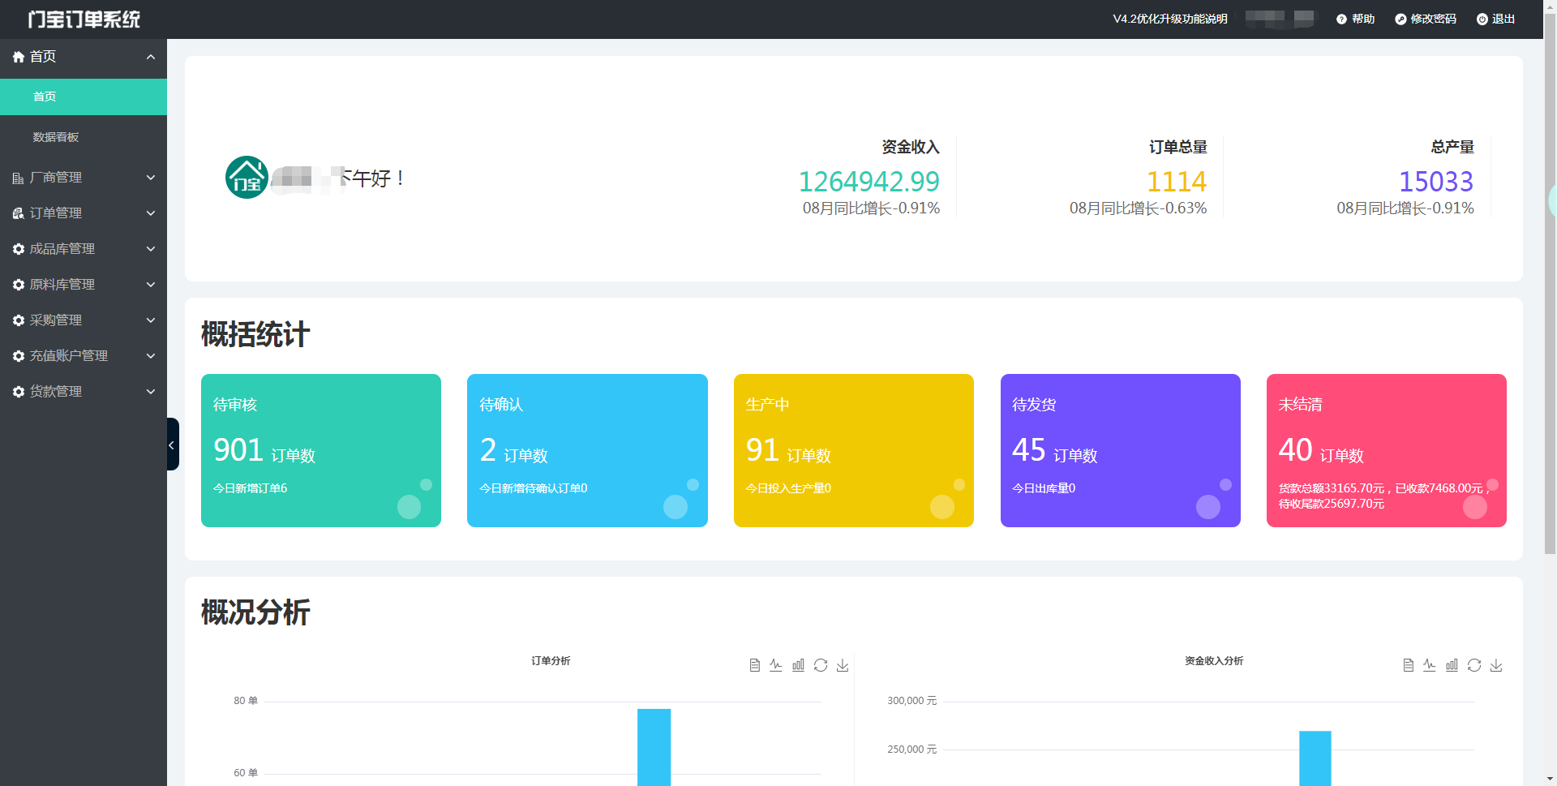Download 订单分析 chart as image
The image size is (1557, 786).
[x=843, y=665]
